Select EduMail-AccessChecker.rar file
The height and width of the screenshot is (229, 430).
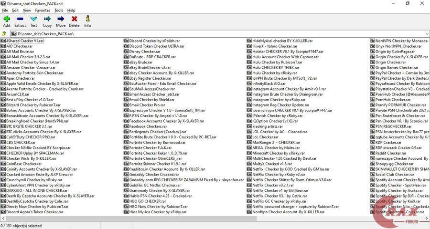point(152,89)
